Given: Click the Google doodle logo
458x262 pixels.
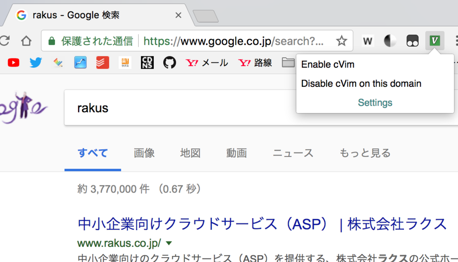Looking at the screenshot, I should tap(23, 107).
